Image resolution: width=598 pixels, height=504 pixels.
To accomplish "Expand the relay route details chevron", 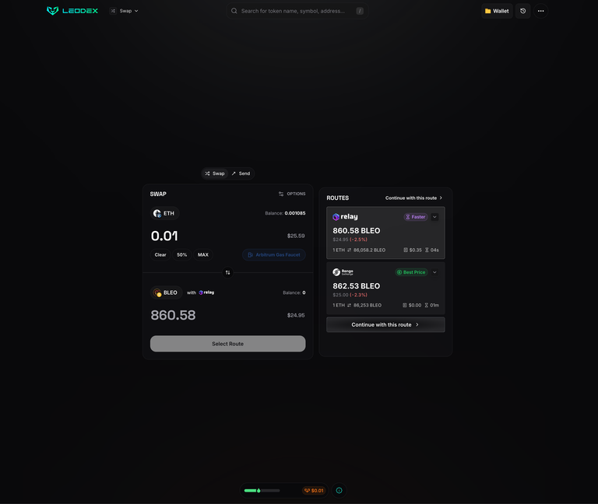I will pyautogui.click(x=434, y=217).
